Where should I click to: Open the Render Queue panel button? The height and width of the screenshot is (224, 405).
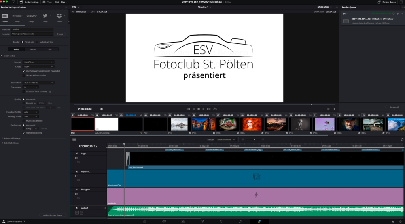click(386, 2)
